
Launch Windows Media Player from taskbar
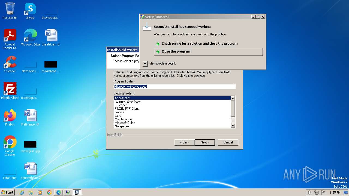tap(40, 192)
